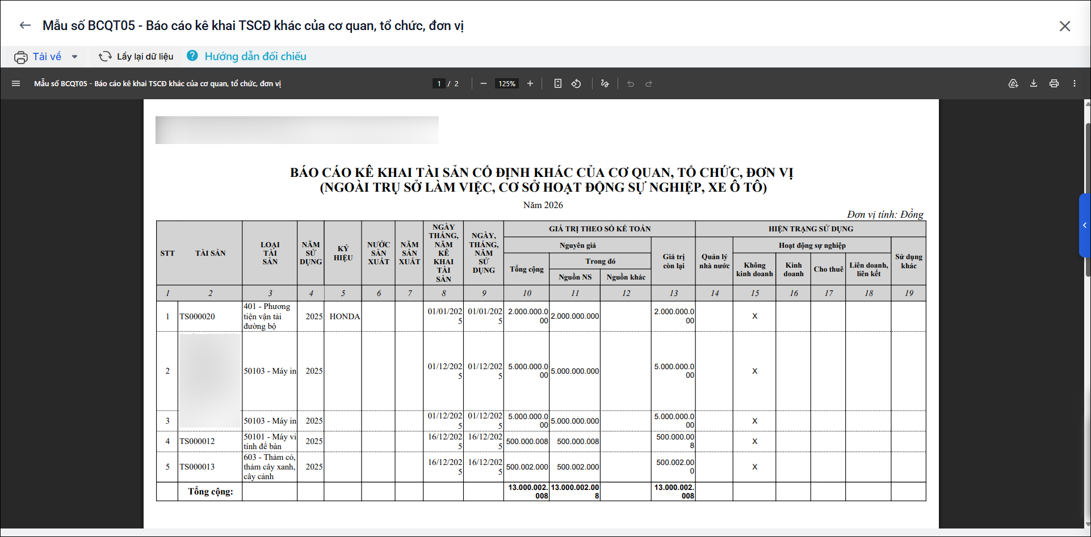Viewport: 1091px width, 537px height.
Task: Click the current page number field
Action: [x=439, y=83]
